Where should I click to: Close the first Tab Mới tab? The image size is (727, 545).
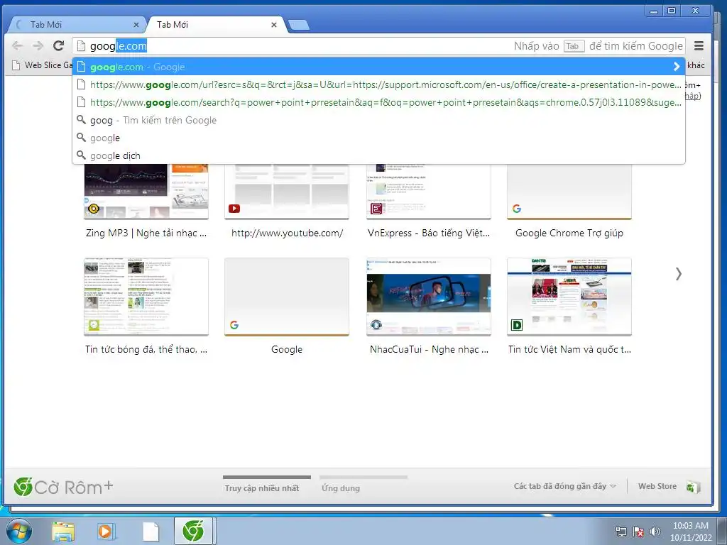coord(136,25)
